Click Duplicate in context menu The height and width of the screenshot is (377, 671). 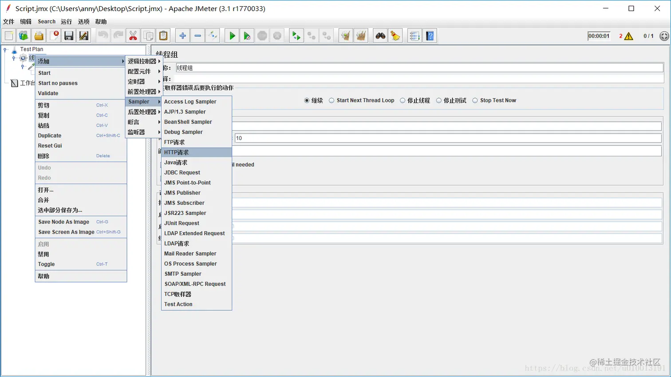coord(81,136)
